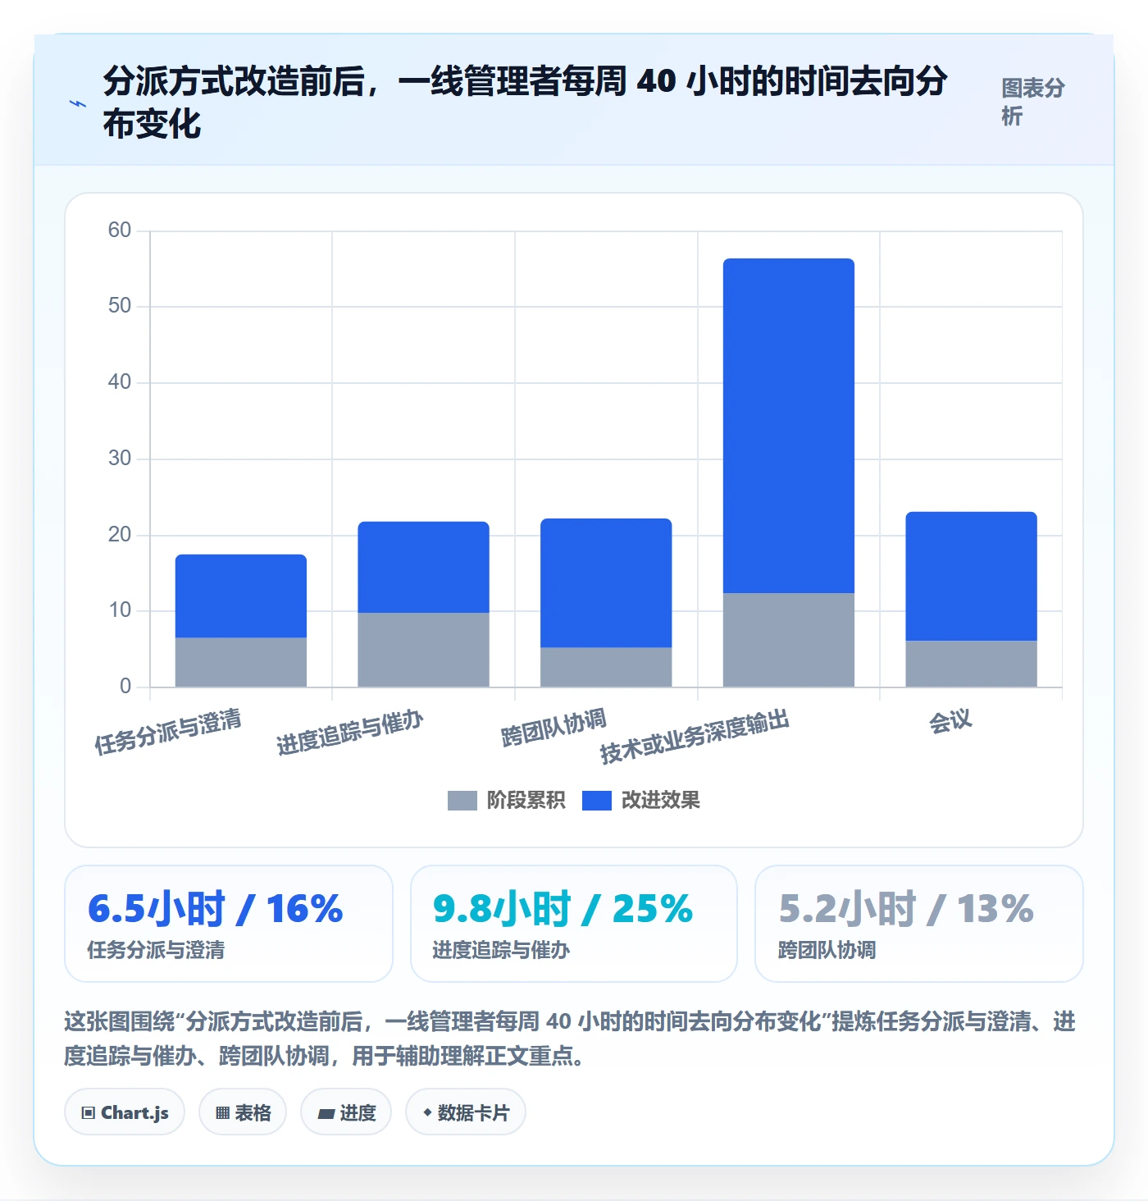Click the chart title 分派方式改造前后

pyautogui.click(x=526, y=103)
